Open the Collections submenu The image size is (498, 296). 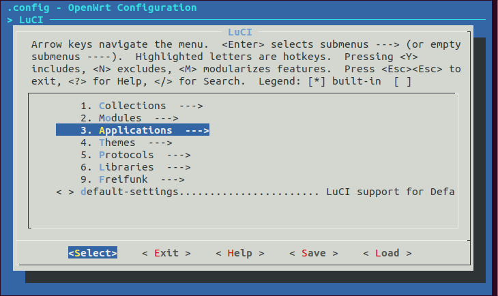tap(142, 106)
